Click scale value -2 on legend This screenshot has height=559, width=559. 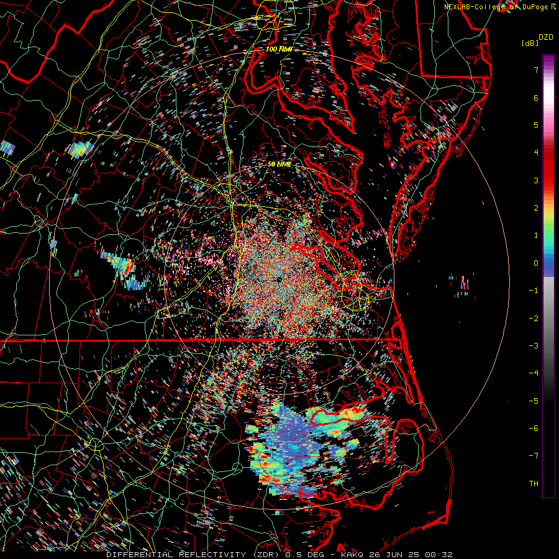(534, 319)
